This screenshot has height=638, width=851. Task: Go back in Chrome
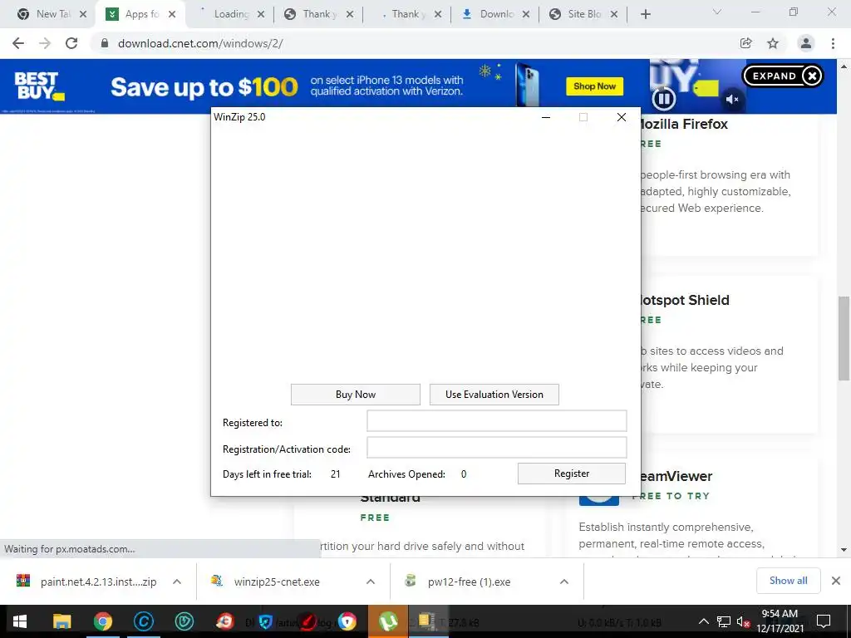(18, 43)
